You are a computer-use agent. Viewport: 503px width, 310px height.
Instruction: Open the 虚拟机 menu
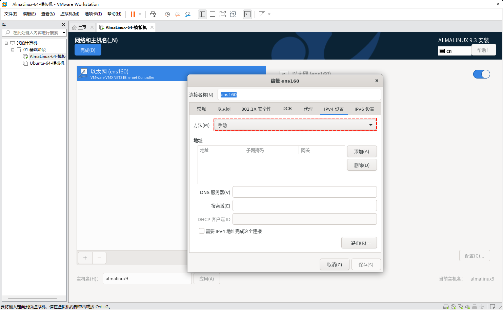coord(69,14)
